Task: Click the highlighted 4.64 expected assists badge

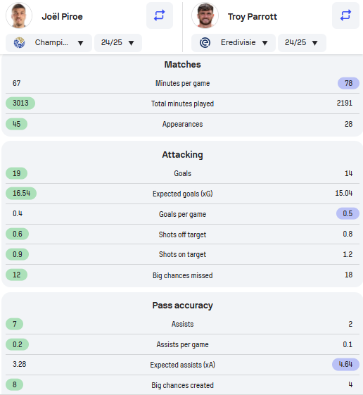Action: tap(345, 364)
